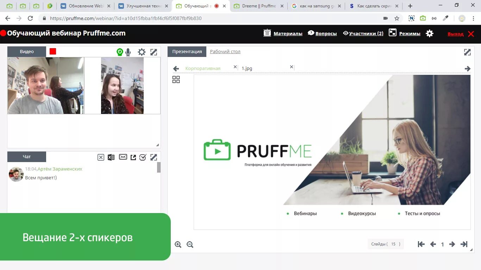Go to the next slide

(452, 244)
